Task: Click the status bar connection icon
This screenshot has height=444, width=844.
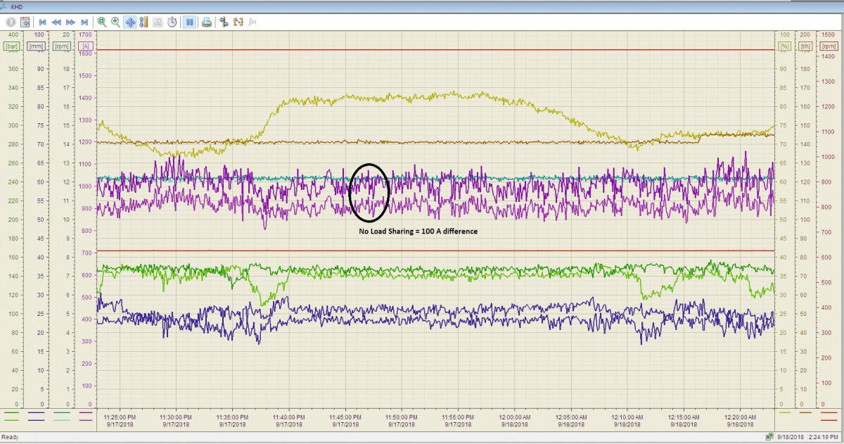Action: point(770,437)
